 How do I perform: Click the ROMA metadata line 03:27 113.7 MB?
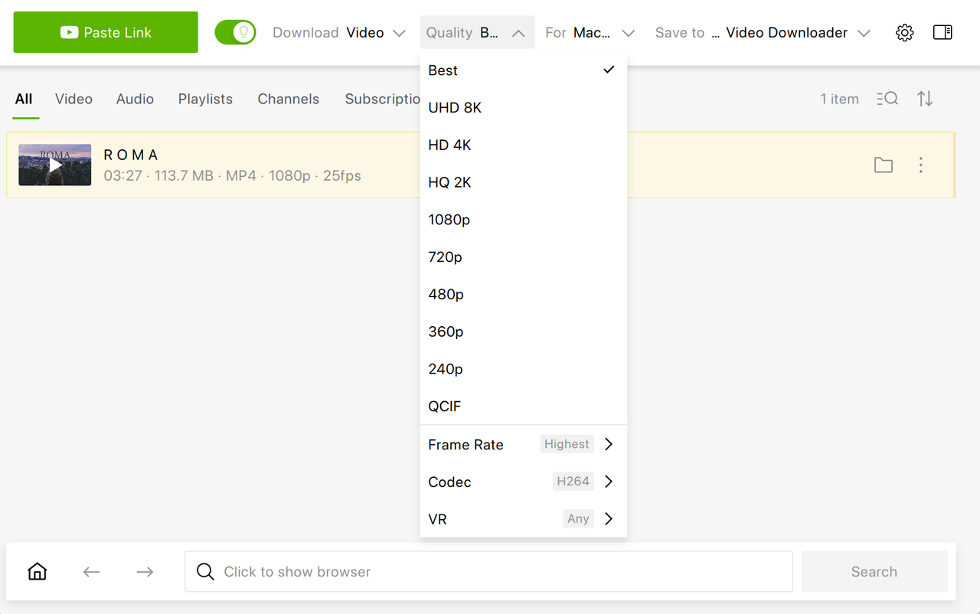tap(232, 176)
